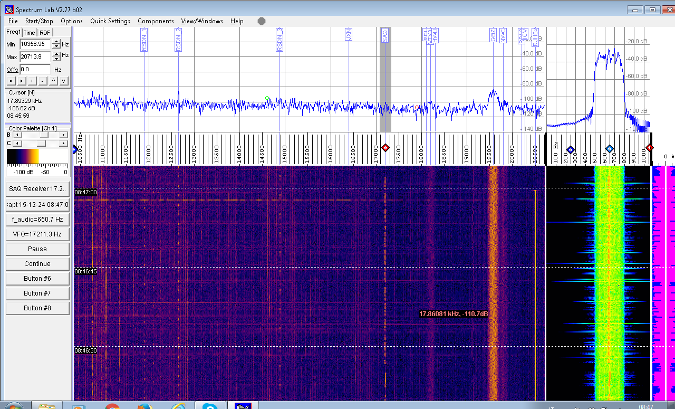Image resolution: width=675 pixels, height=409 pixels.
Task: Click the Max frequency input field
Action: (x=35, y=56)
